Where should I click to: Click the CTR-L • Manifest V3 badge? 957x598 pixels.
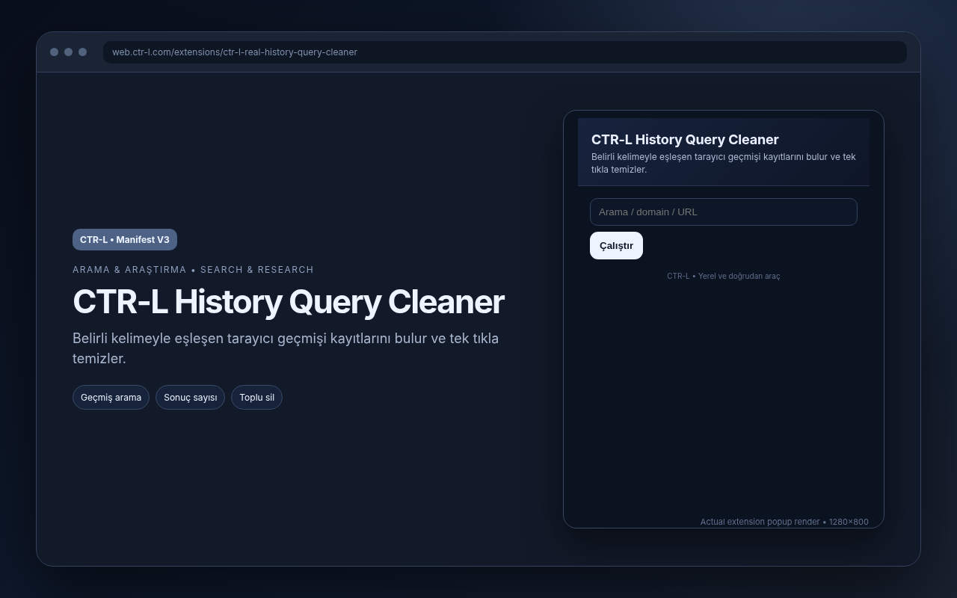point(125,240)
